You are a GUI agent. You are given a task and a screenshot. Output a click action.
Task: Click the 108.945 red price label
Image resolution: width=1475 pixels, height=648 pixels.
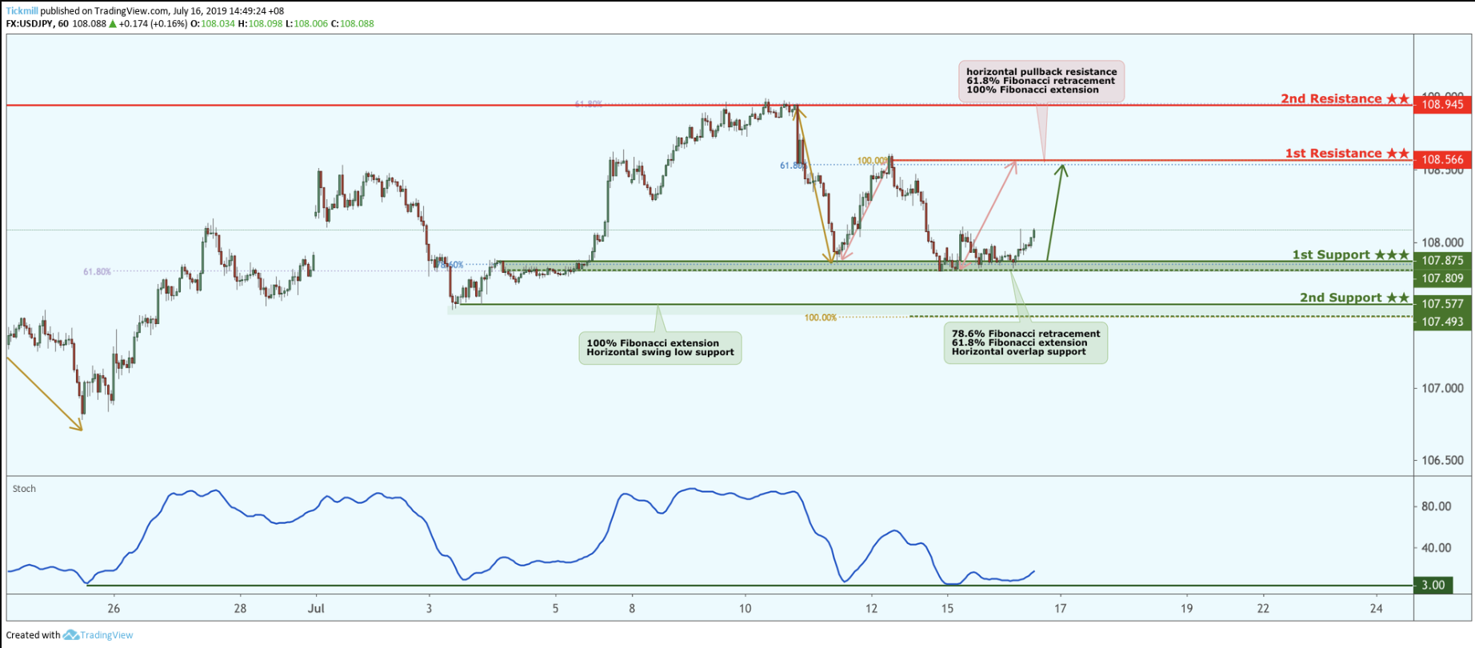click(x=1442, y=105)
